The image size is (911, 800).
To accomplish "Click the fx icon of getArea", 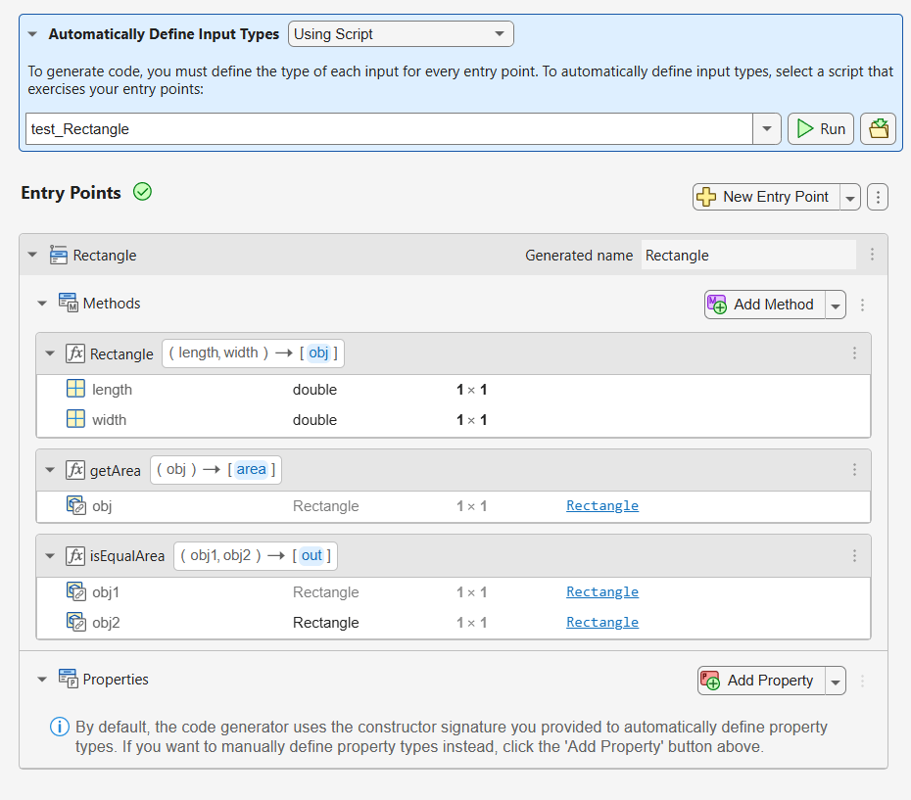I will (75, 469).
